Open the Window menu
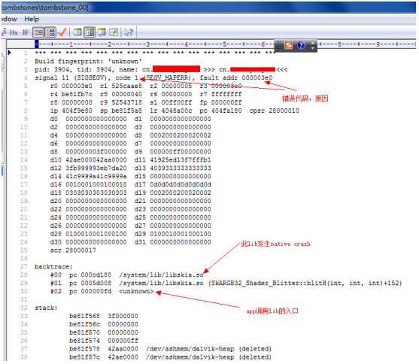419x364 pixels. pos(9,19)
